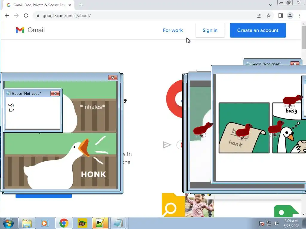Open browser side panel icon
306x229 pixels.
[280, 16]
